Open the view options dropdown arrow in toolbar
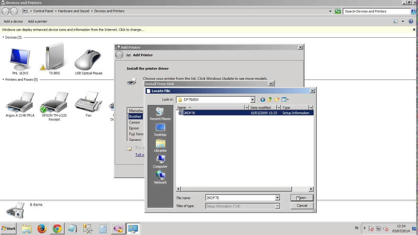This screenshot has width=418, height=235. click(403, 22)
